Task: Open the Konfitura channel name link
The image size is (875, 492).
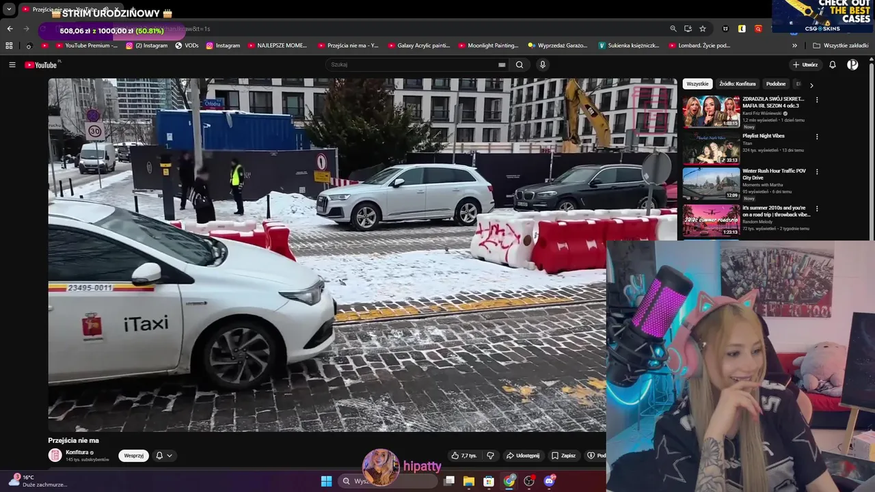Action: (77, 452)
